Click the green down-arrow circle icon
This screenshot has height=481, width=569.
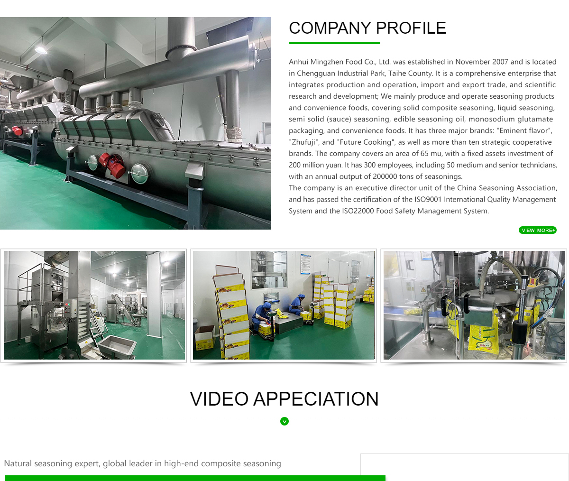coord(284,421)
